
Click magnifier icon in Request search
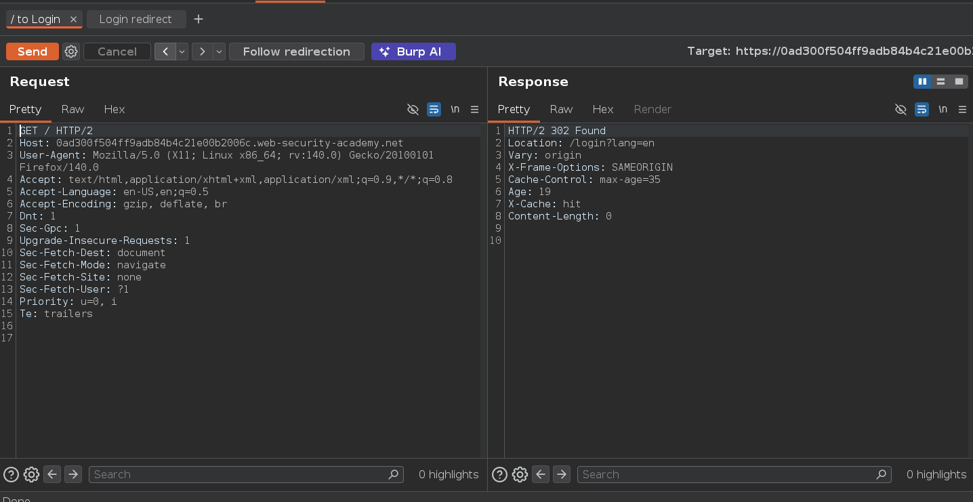click(x=394, y=474)
